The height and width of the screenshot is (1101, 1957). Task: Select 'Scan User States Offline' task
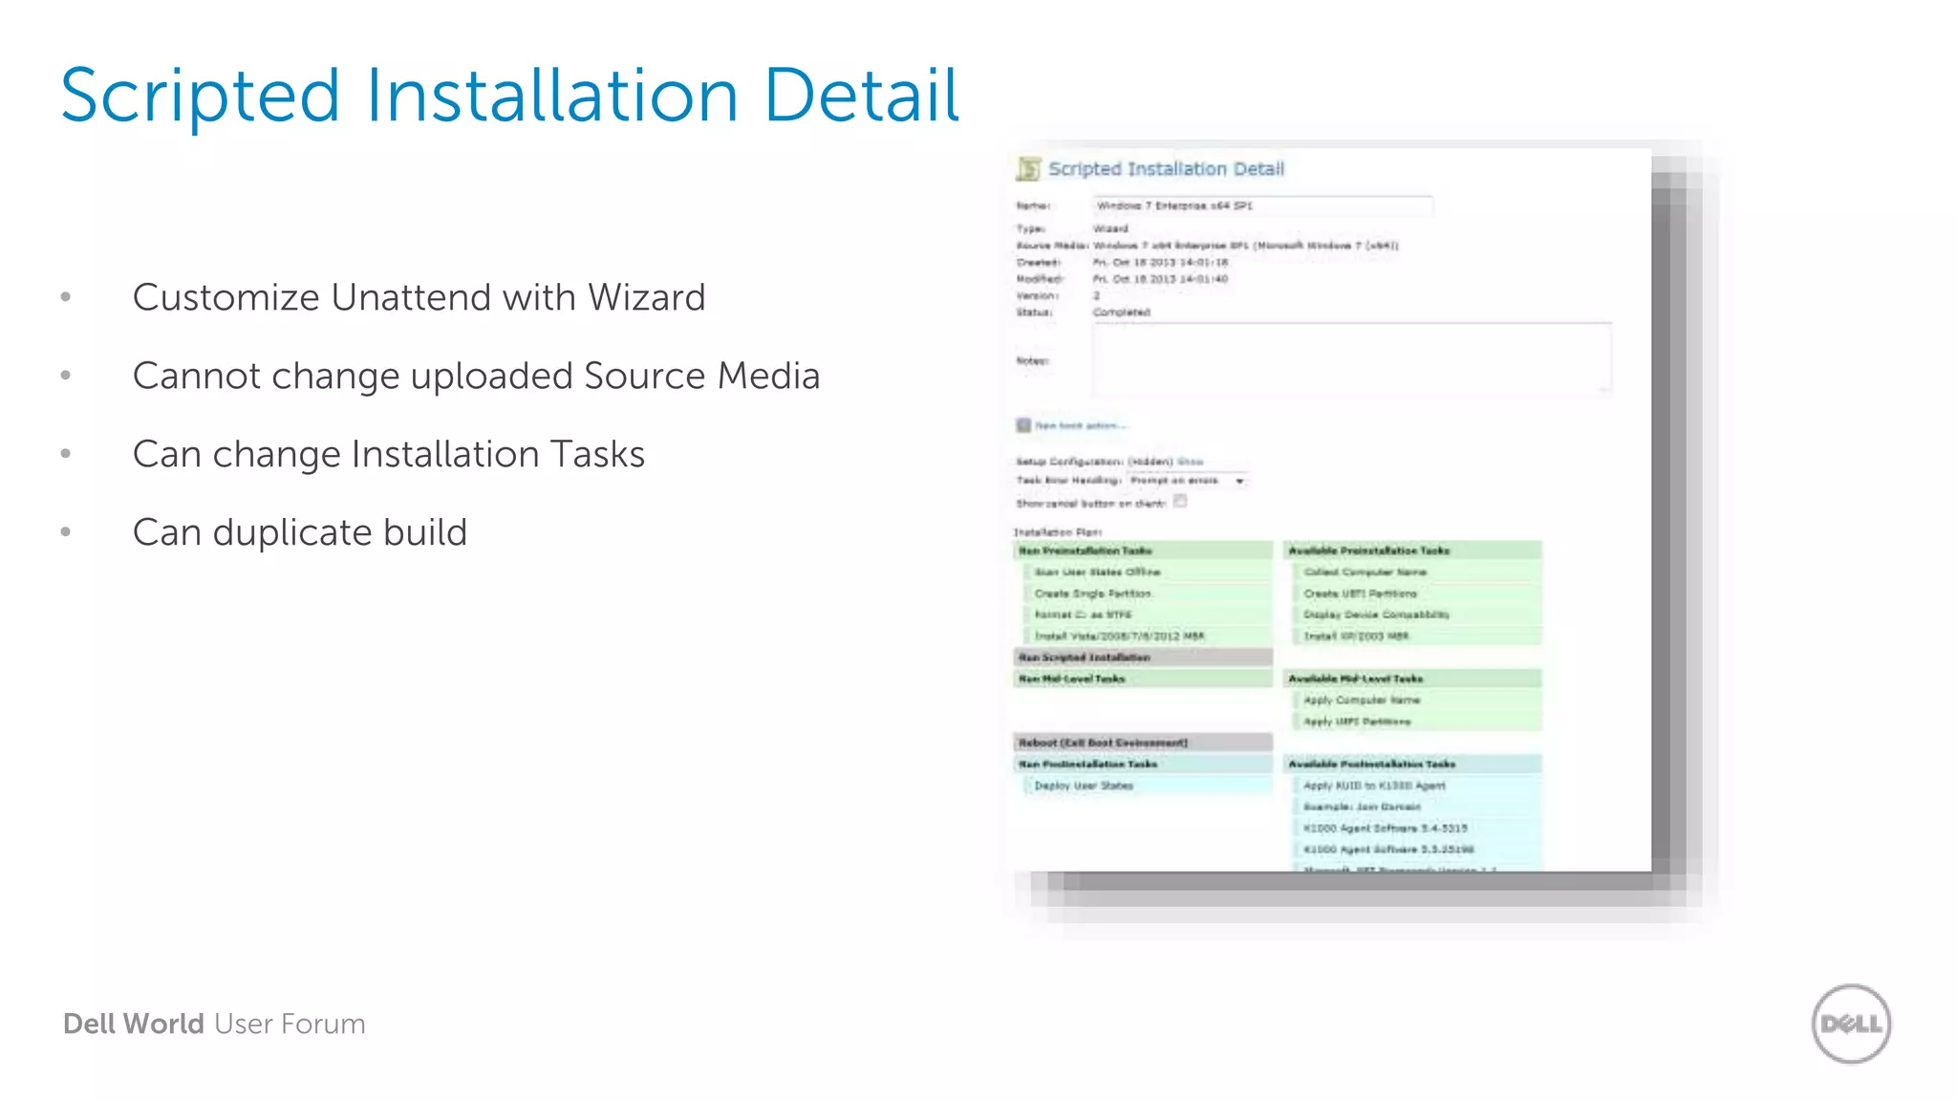(1149, 572)
